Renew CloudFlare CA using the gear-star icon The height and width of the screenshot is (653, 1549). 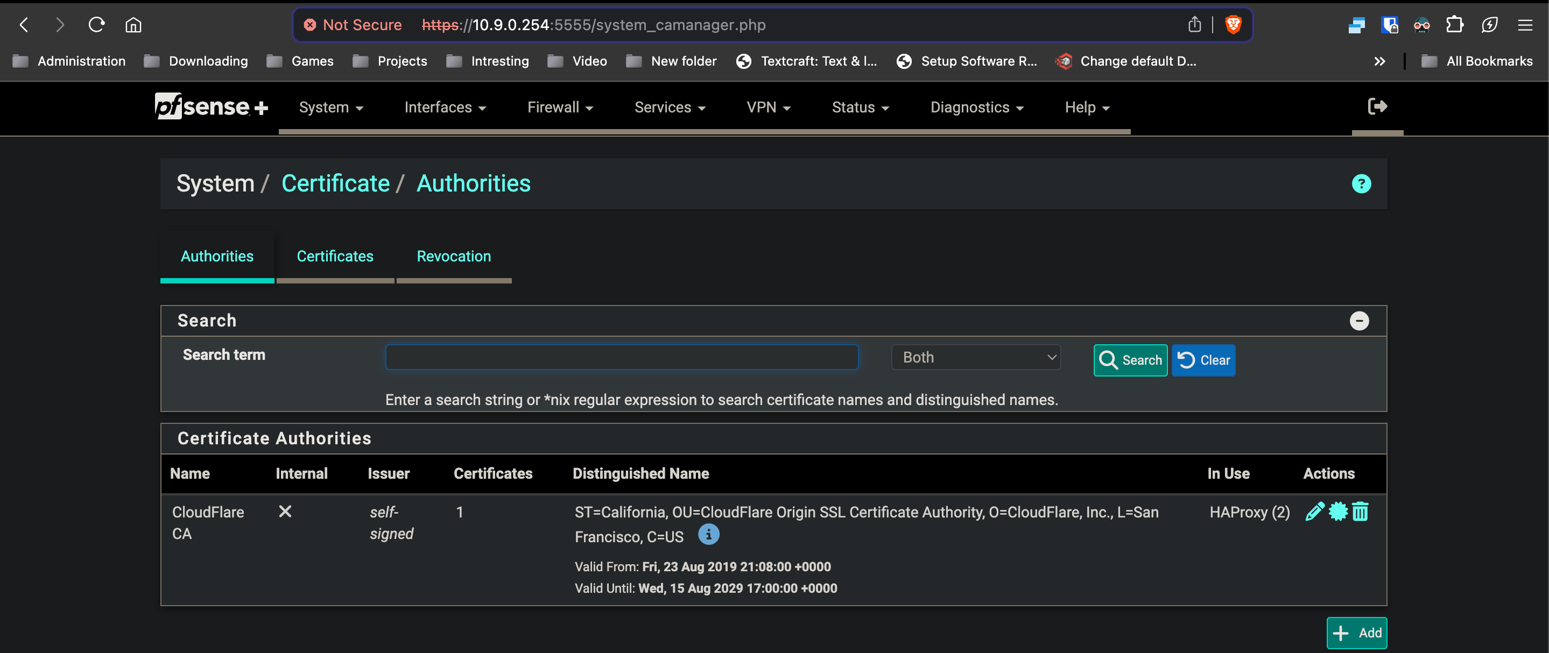[1338, 511]
